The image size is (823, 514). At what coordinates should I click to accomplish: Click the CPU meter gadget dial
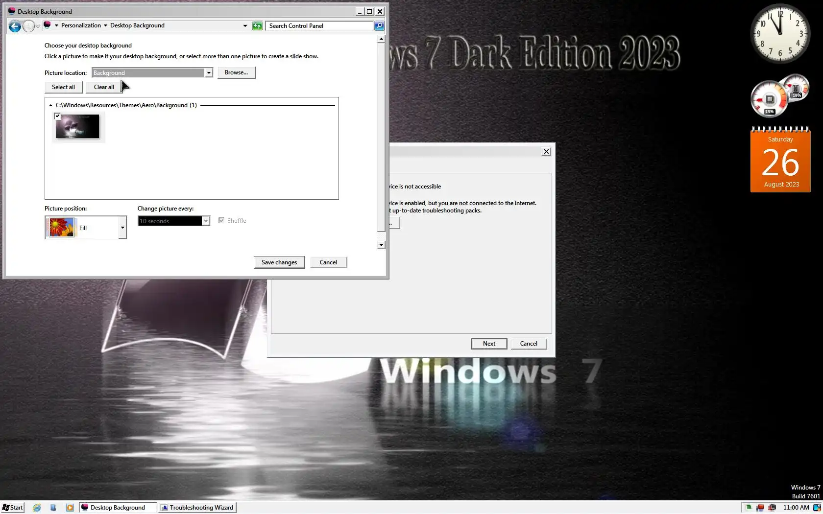pyautogui.click(x=769, y=100)
